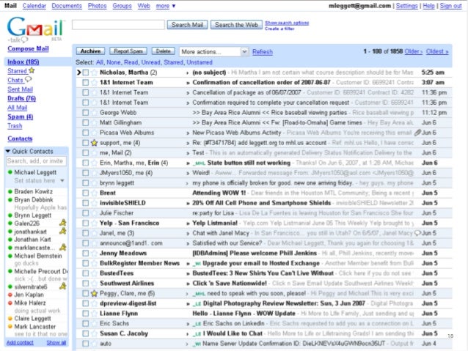
Task: Click attachment paperclip on Picasa Web Albums email
Action: tap(417, 133)
